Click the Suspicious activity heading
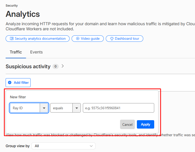Viewport: 195px width, 152px height. [x=28, y=66]
